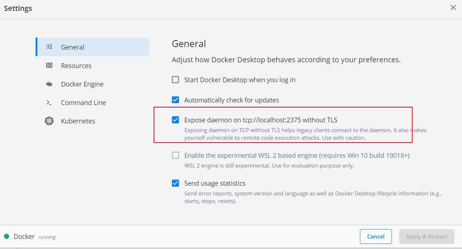Image resolution: width=462 pixels, height=249 pixels.
Task: Click the 'Send usage statistics' label
Action: (215, 183)
